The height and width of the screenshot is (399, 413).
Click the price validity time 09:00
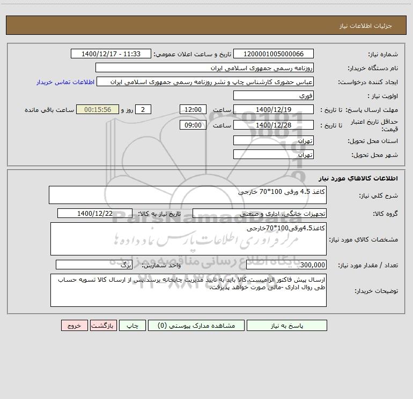(193, 125)
